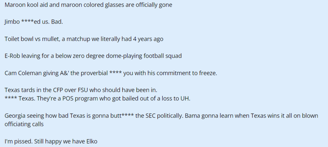Click the line "officiating calls"
This screenshot has width=328, height=147.
click(x=24, y=124)
